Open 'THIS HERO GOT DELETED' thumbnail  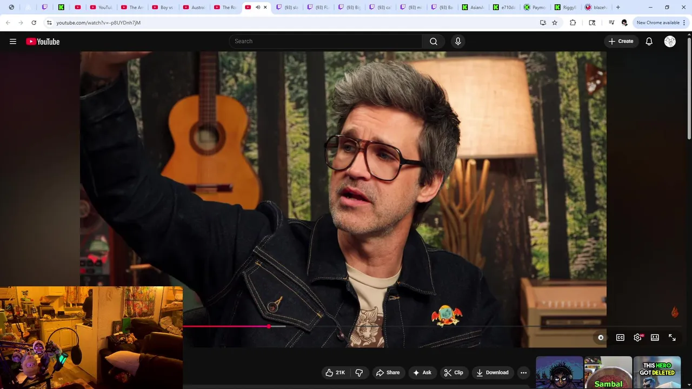pos(657,372)
